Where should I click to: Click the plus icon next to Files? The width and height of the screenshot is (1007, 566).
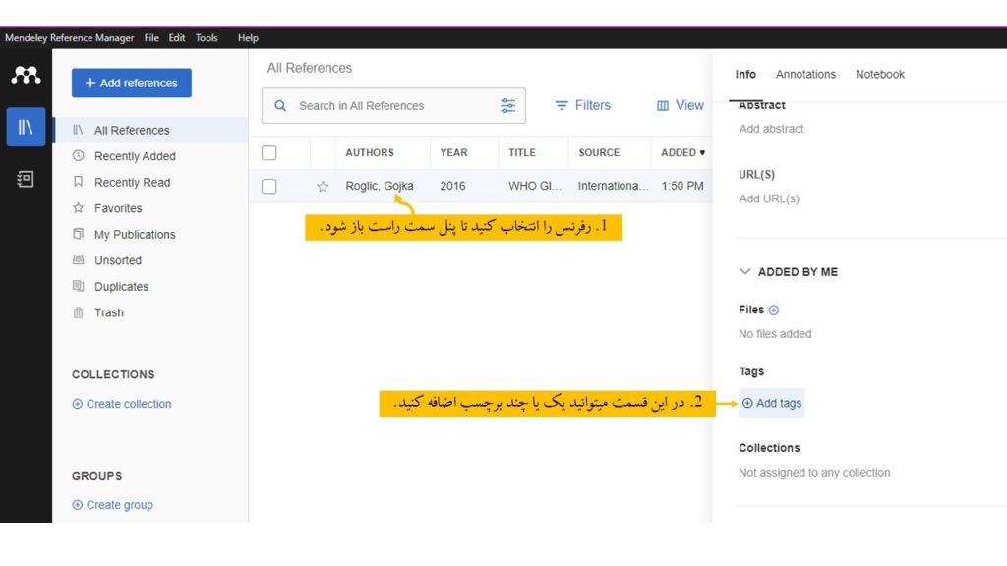(773, 310)
